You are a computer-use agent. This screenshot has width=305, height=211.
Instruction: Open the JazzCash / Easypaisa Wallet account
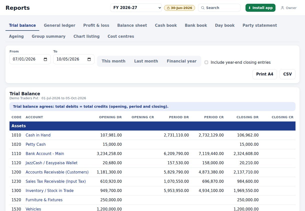pyautogui.click(x=51, y=163)
